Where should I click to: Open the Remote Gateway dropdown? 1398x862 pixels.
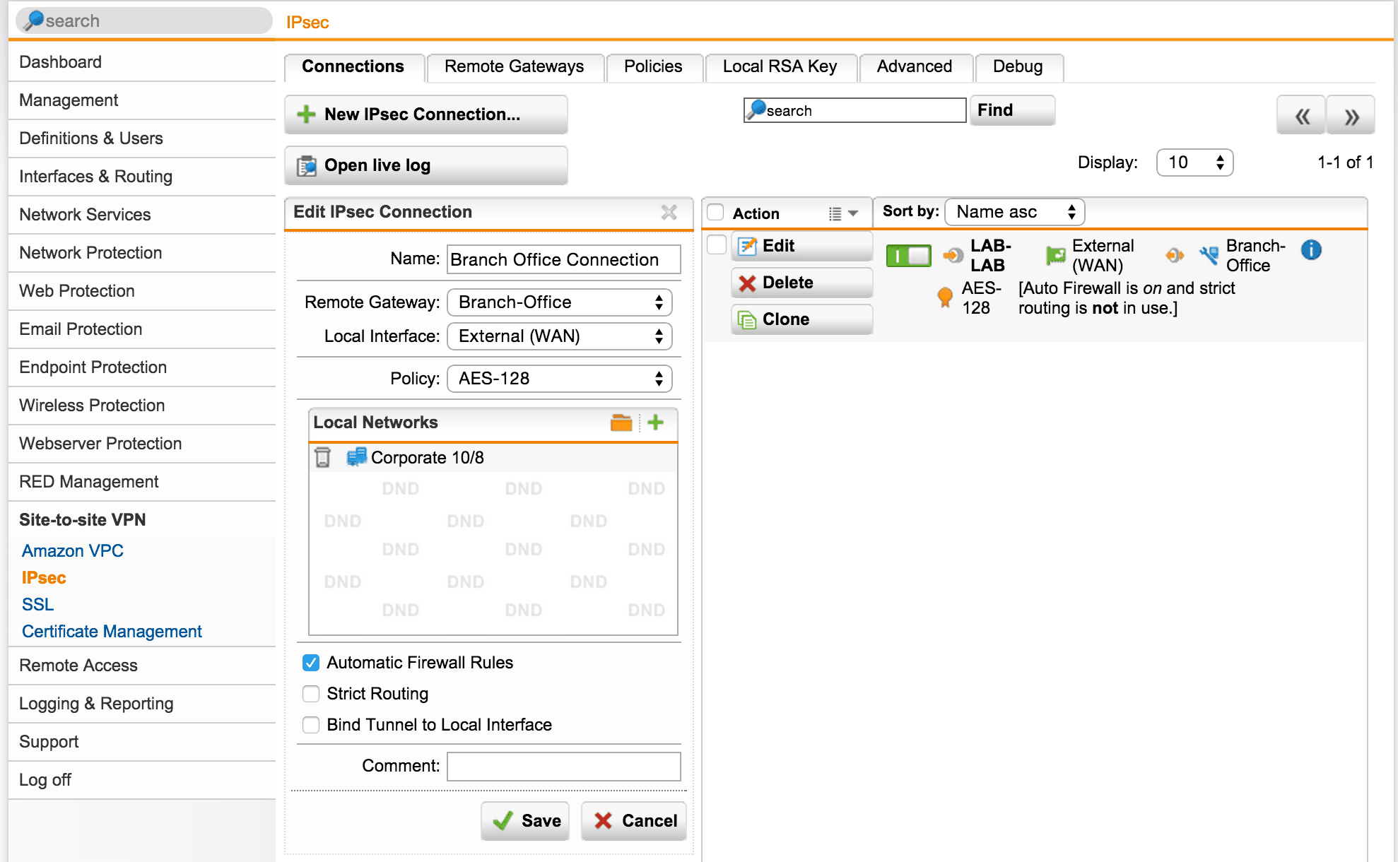click(560, 302)
